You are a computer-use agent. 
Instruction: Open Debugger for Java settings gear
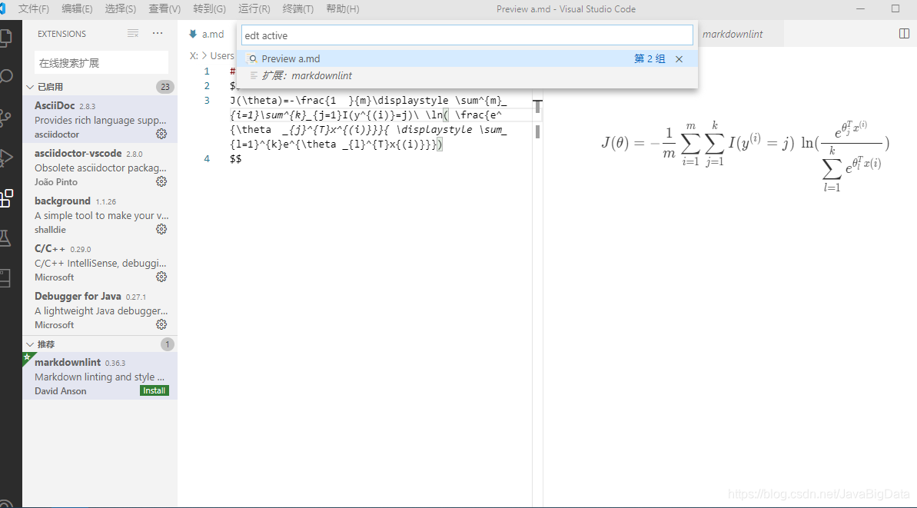click(x=161, y=324)
